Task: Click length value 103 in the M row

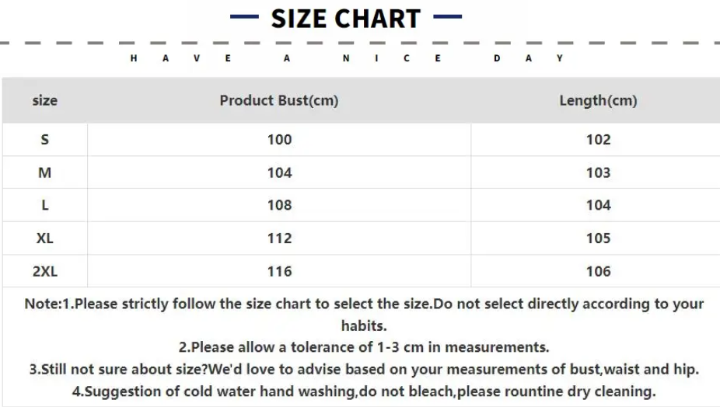Action: tap(598, 172)
